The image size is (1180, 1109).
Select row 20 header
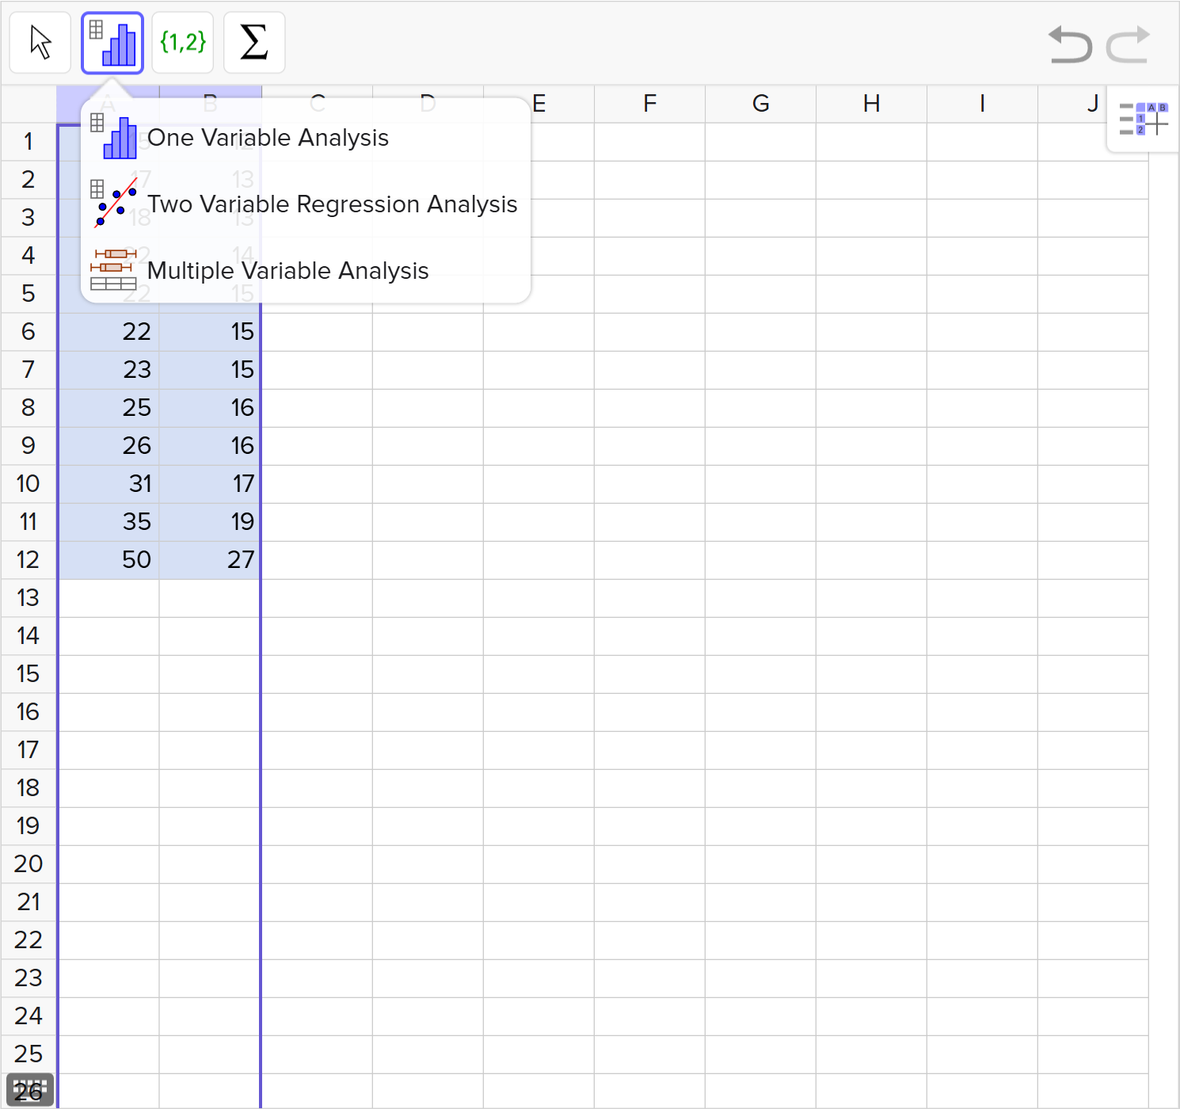pos(29,864)
